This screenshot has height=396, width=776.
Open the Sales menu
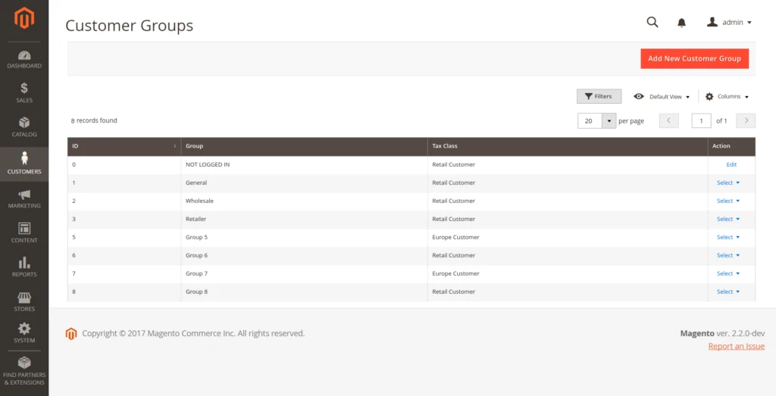tap(24, 93)
